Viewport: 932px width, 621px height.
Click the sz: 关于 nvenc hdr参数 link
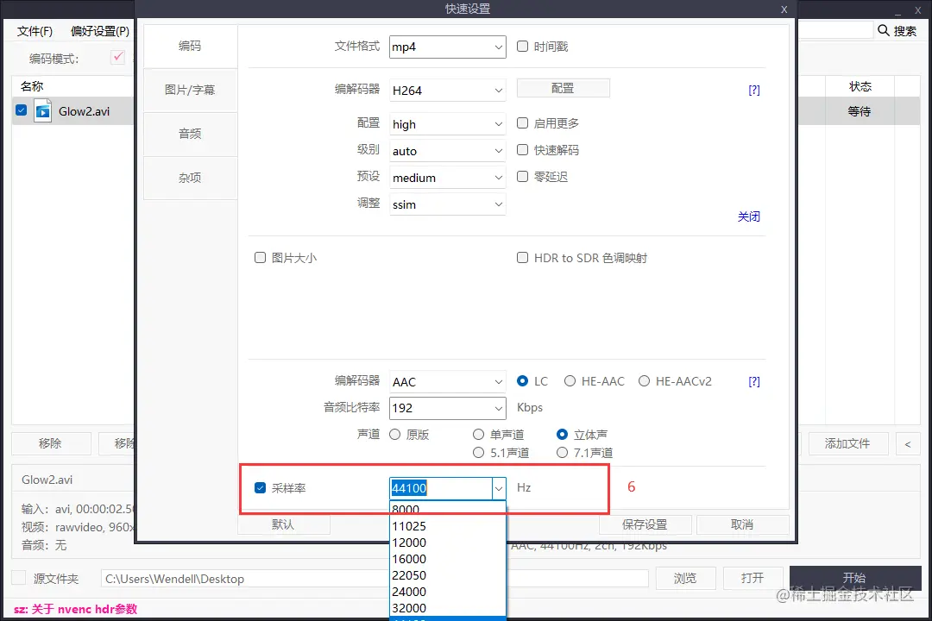(75, 609)
